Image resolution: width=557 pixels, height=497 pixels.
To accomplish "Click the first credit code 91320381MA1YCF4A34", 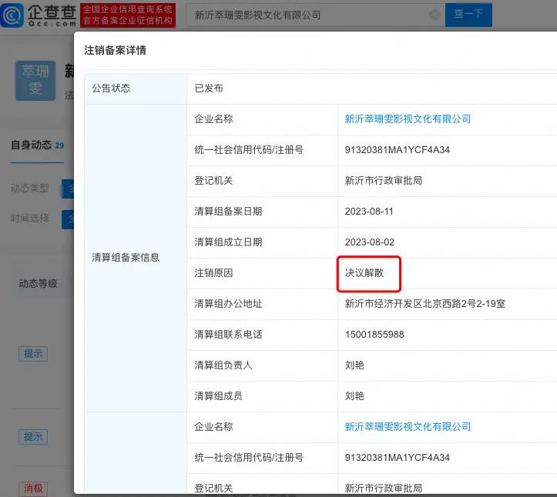I will click(397, 150).
